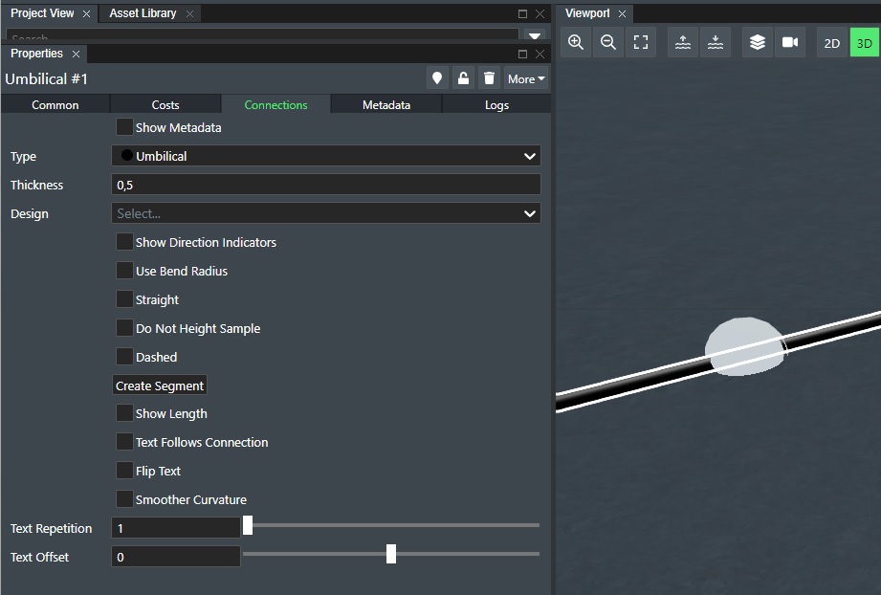This screenshot has height=595, width=881.
Task: Click the Text Offset value field
Action: pos(176,556)
